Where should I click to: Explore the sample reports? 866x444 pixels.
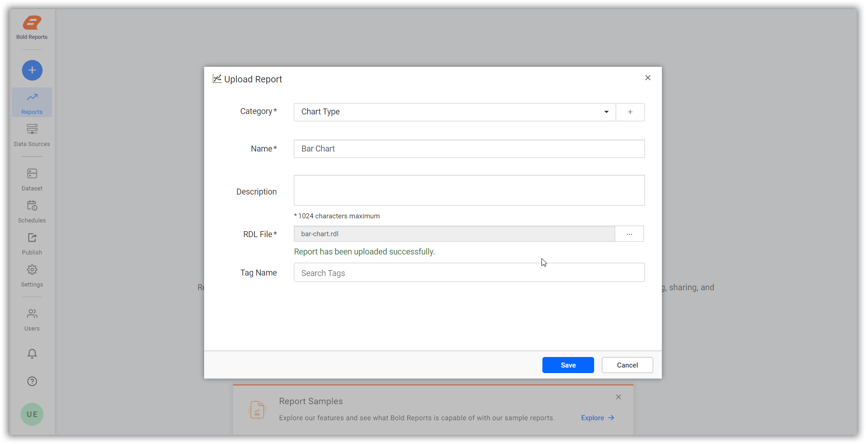click(597, 417)
